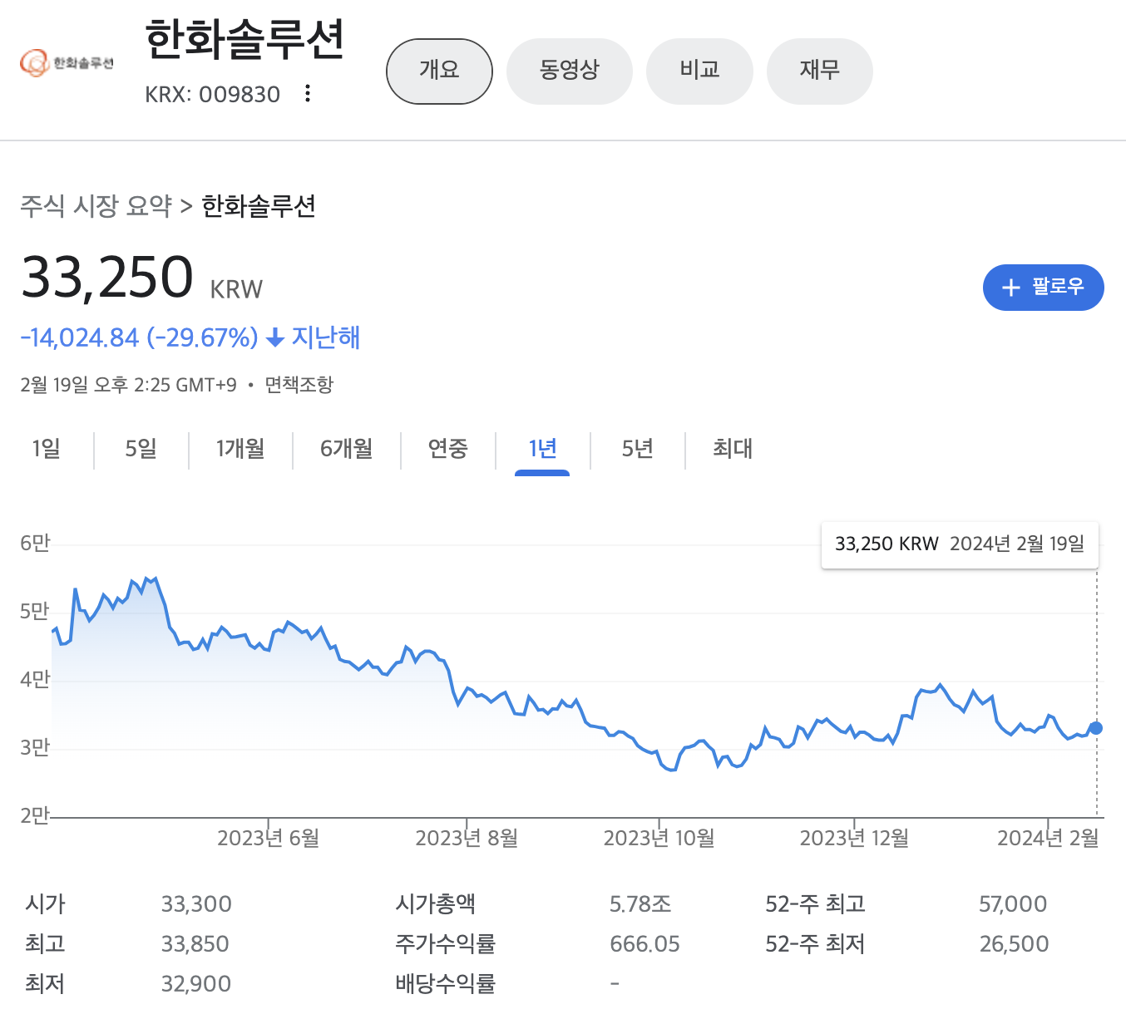Click the 33,250 current price
Viewport: 1126px width, 1014px height.
[x=107, y=277]
